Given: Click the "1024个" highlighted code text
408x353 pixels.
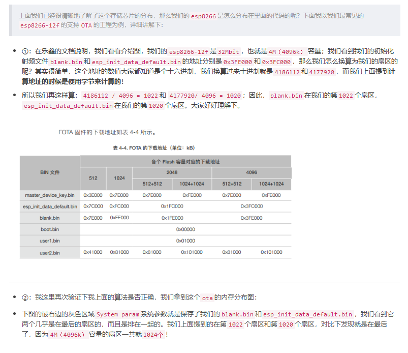Looking at the screenshot, I should 153,335.
